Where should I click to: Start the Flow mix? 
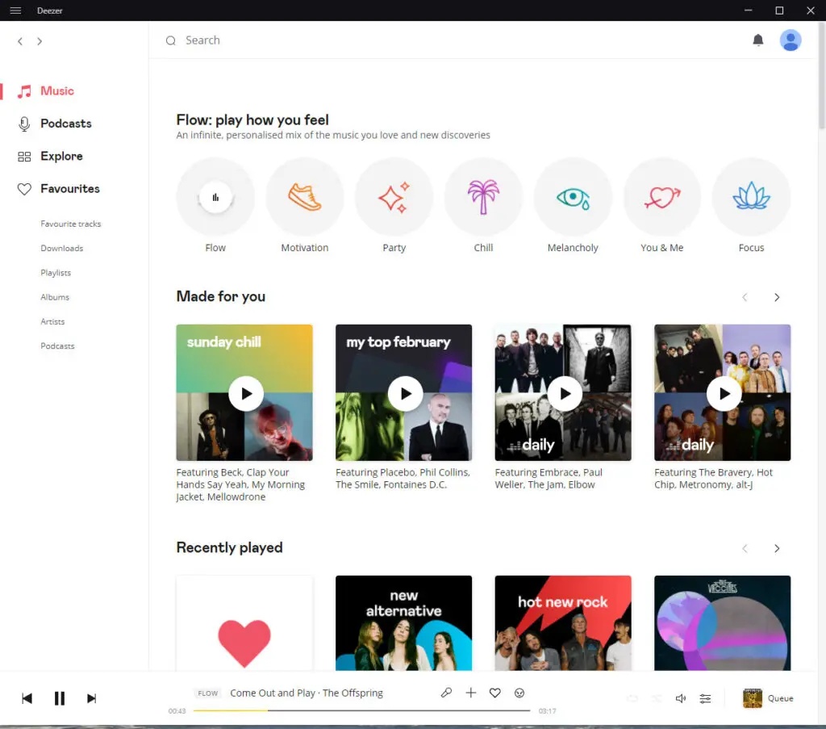(215, 197)
